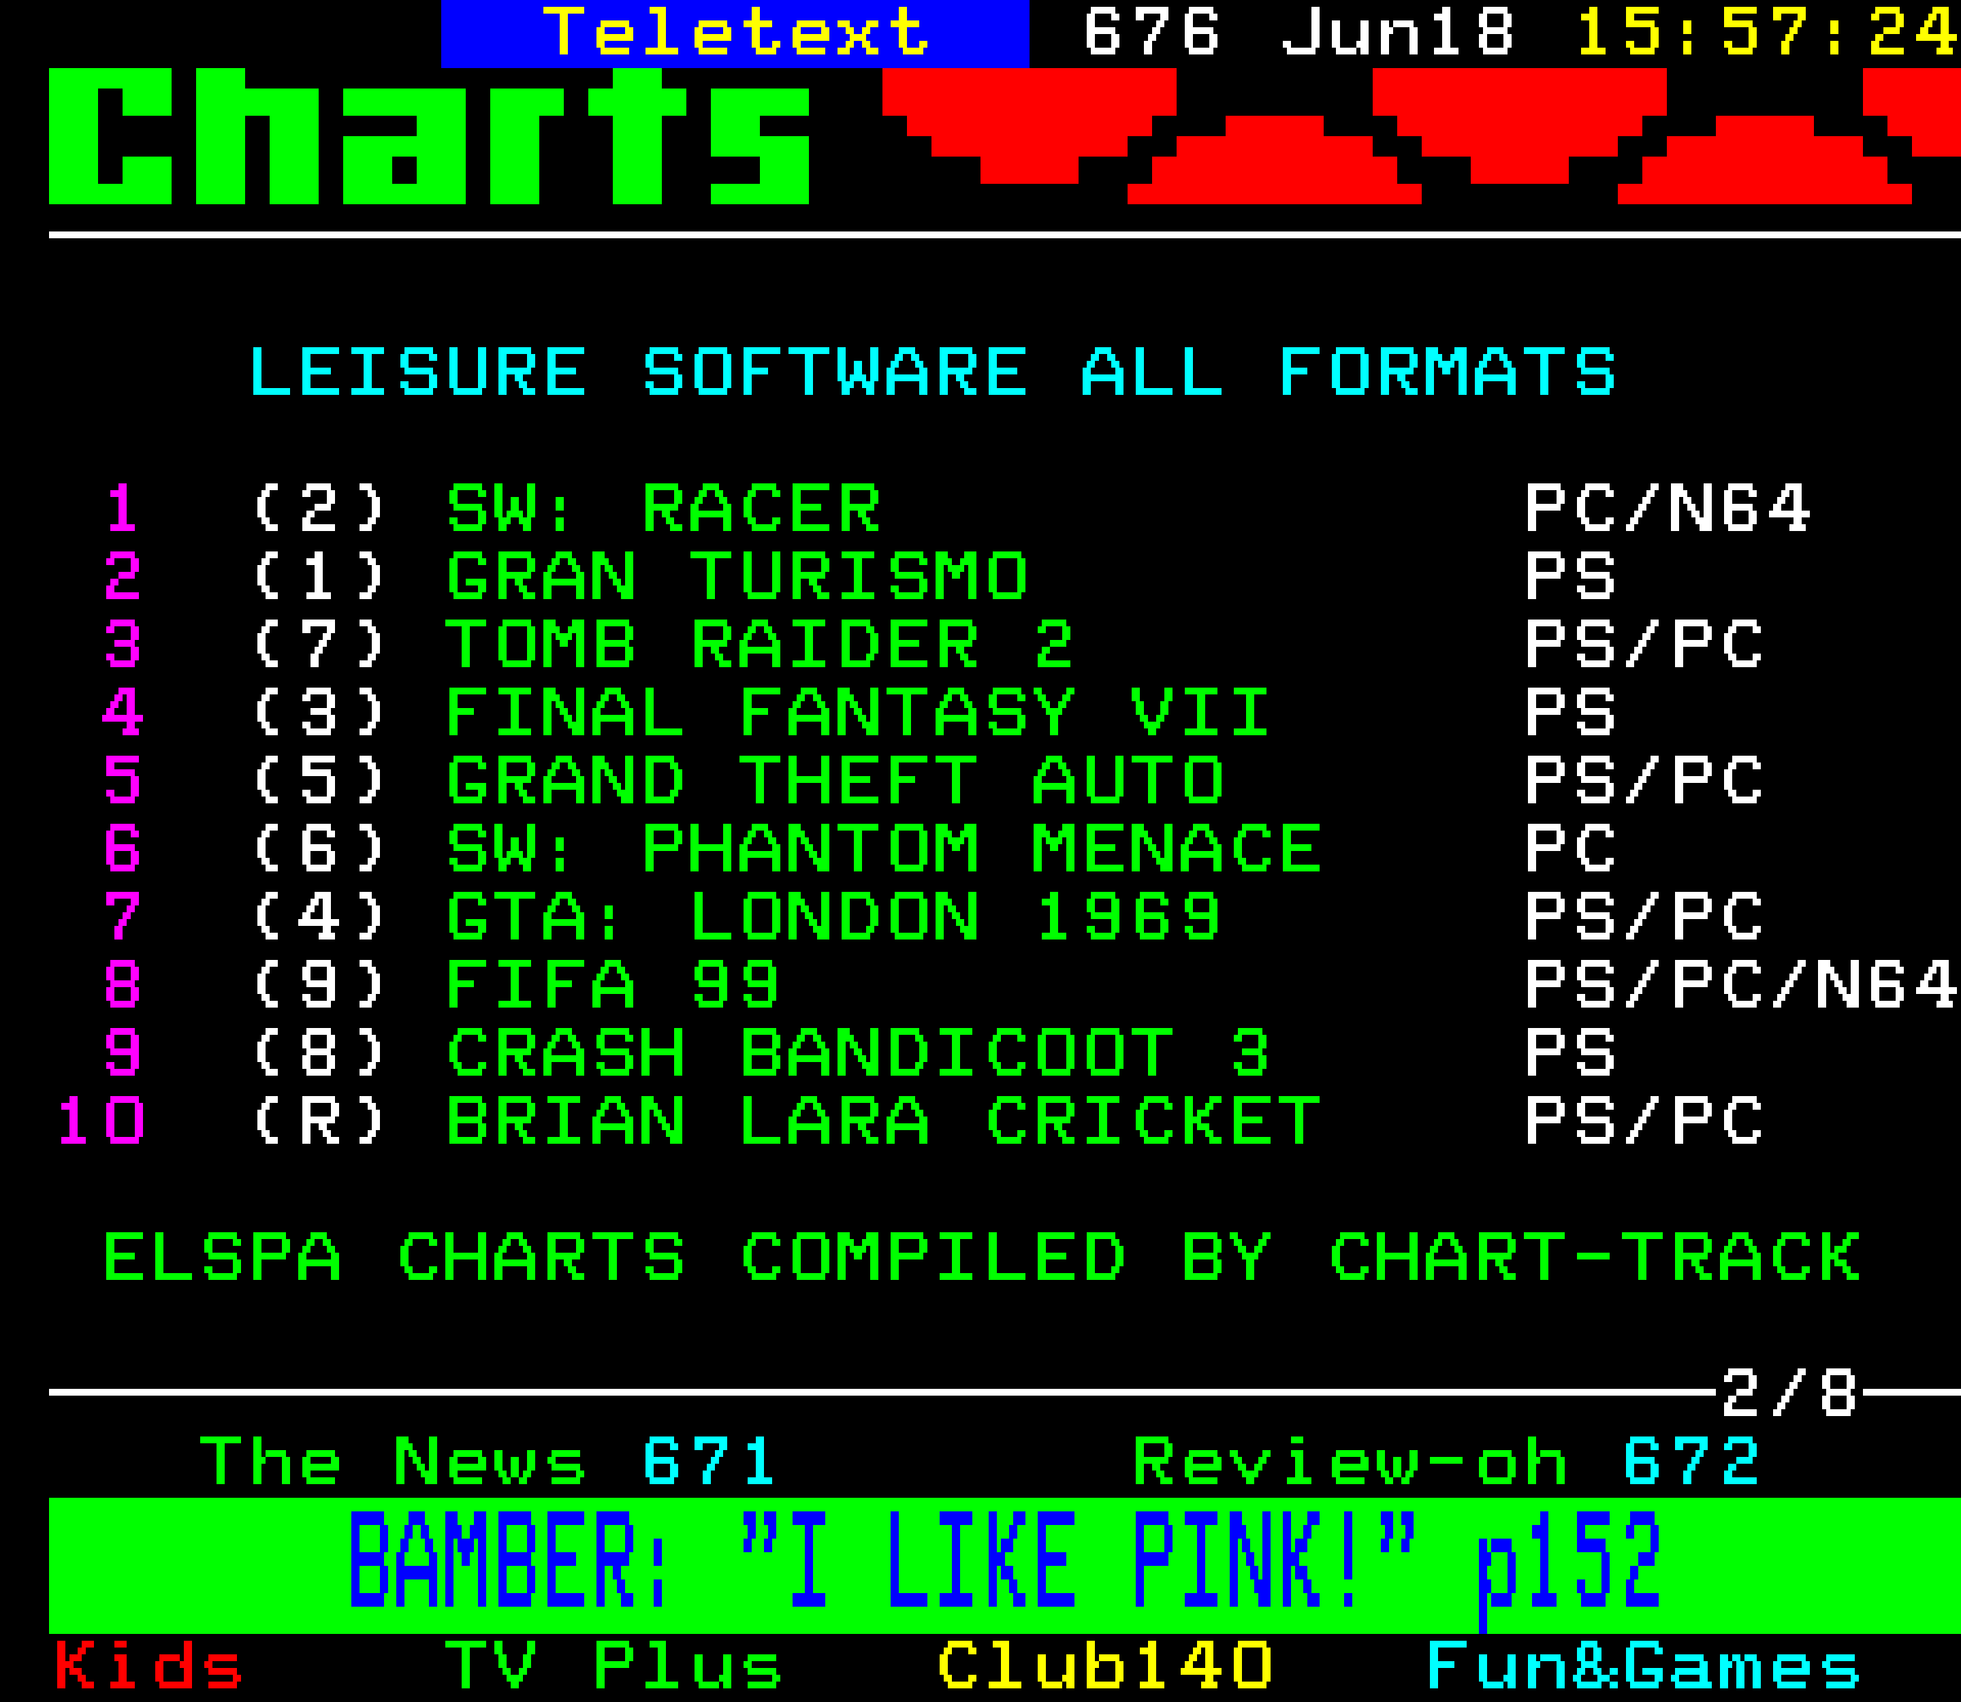Click the GTA: LONDON 1969 chart entry
Screen dimensions: 1961x1702
(x=833, y=916)
